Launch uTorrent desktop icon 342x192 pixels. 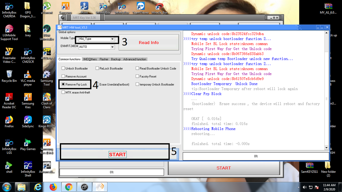(47, 8)
